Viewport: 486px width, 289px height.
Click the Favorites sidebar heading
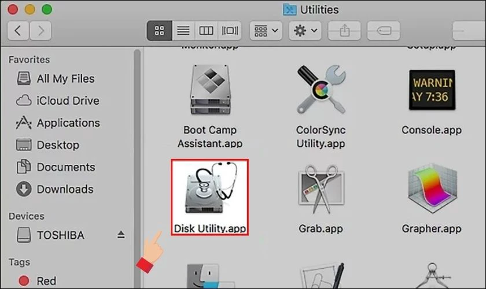[29, 60]
